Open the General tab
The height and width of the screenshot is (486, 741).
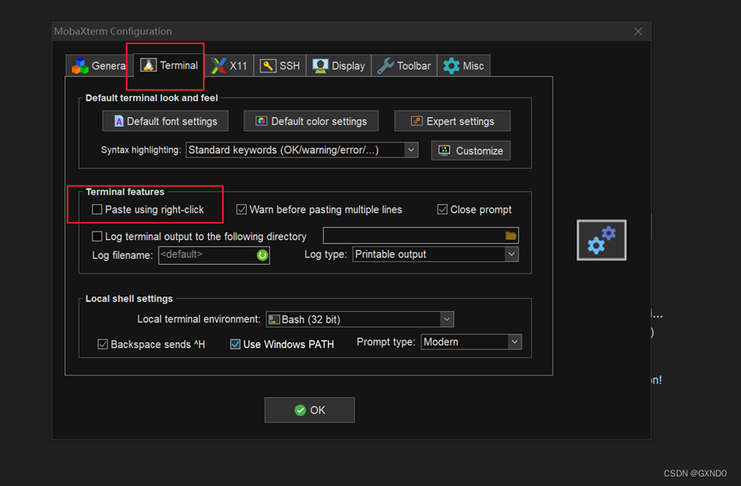[x=99, y=66]
